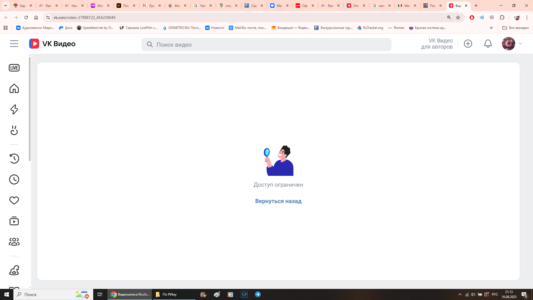
Task: Click the profile avatar picture
Action: pyautogui.click(x=509, y=44)
